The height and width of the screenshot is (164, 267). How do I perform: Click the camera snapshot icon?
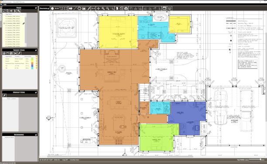click(x=126, y=8)
